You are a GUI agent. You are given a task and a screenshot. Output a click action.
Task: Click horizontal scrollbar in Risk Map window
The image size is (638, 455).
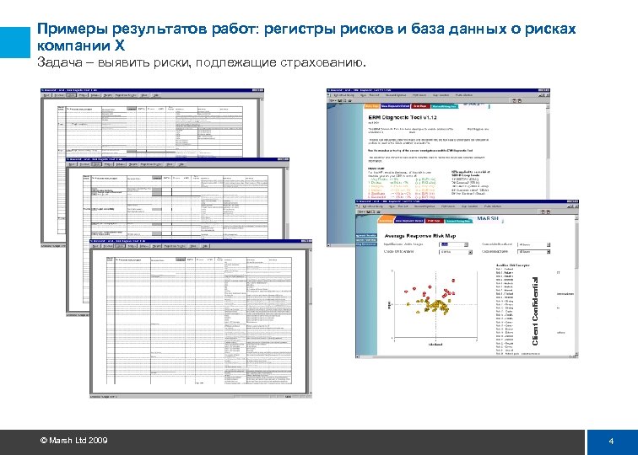[466, 356]
